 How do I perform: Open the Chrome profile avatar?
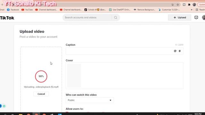[194, 5]
